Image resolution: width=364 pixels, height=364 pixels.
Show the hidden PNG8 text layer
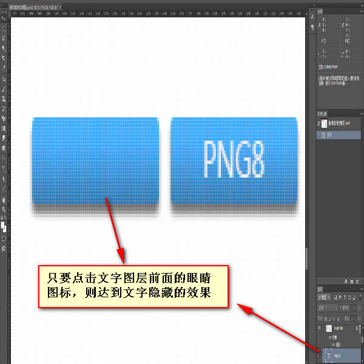pyautogui.click(x=320, y=355)
